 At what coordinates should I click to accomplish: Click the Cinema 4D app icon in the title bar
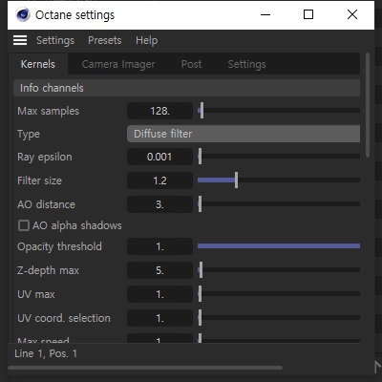tap(23, 14)
